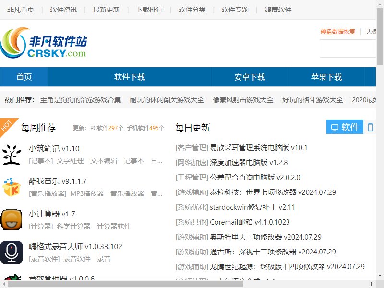Open the 酷我音乐 app icon

[12, 187]
